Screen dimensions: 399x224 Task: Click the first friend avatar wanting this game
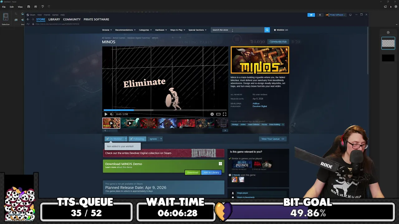[234, 180]
